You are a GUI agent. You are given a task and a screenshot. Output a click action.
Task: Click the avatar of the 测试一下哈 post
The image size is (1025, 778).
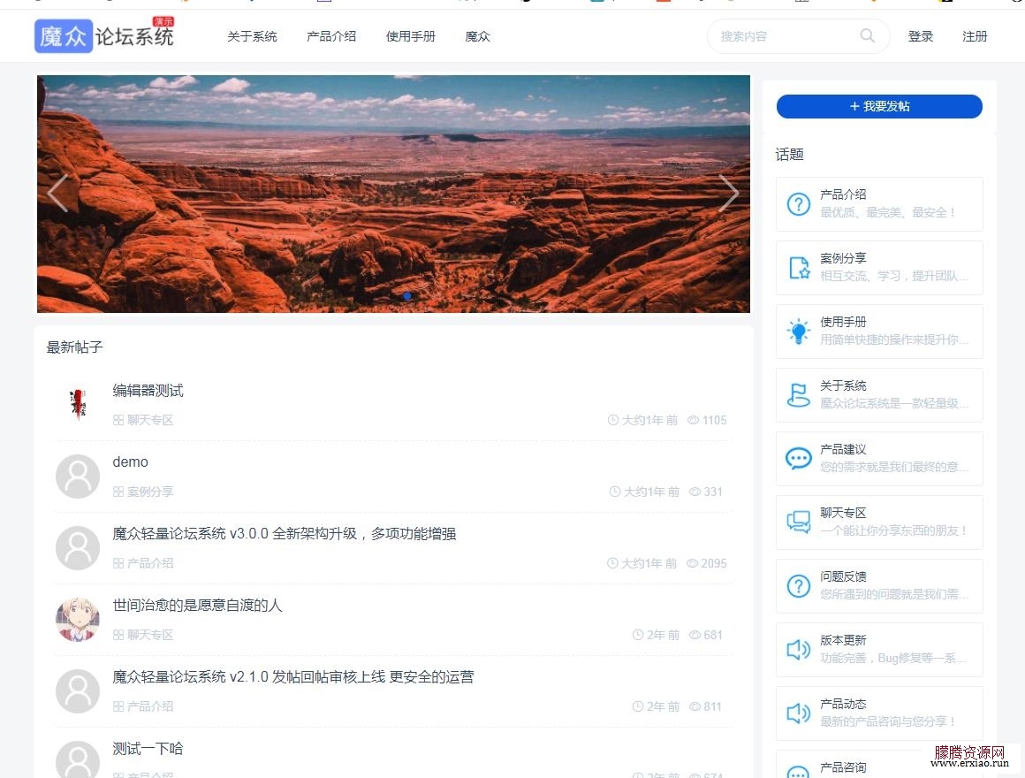(x=78, y=759)
